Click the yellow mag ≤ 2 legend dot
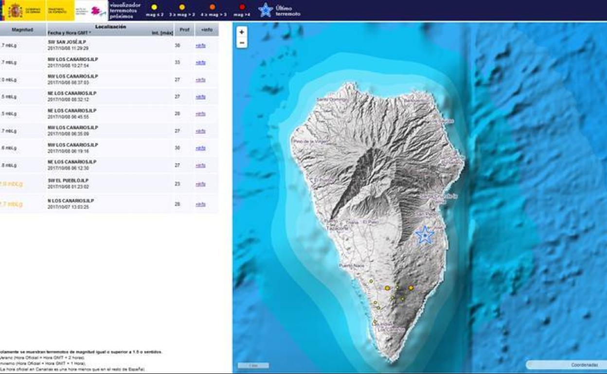Screen dimensions: 607x374 [155, 7]
